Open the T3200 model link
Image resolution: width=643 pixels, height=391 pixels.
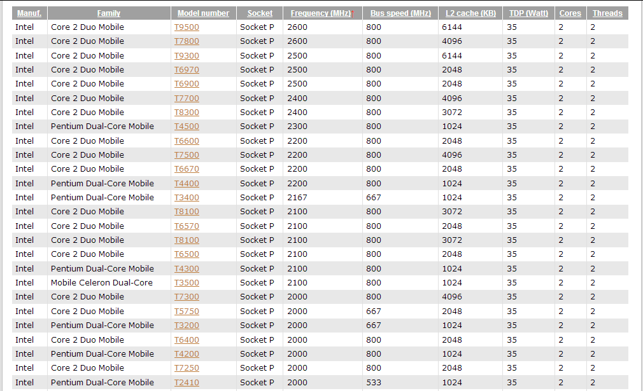pyautogui.click(x=187, y=325)
